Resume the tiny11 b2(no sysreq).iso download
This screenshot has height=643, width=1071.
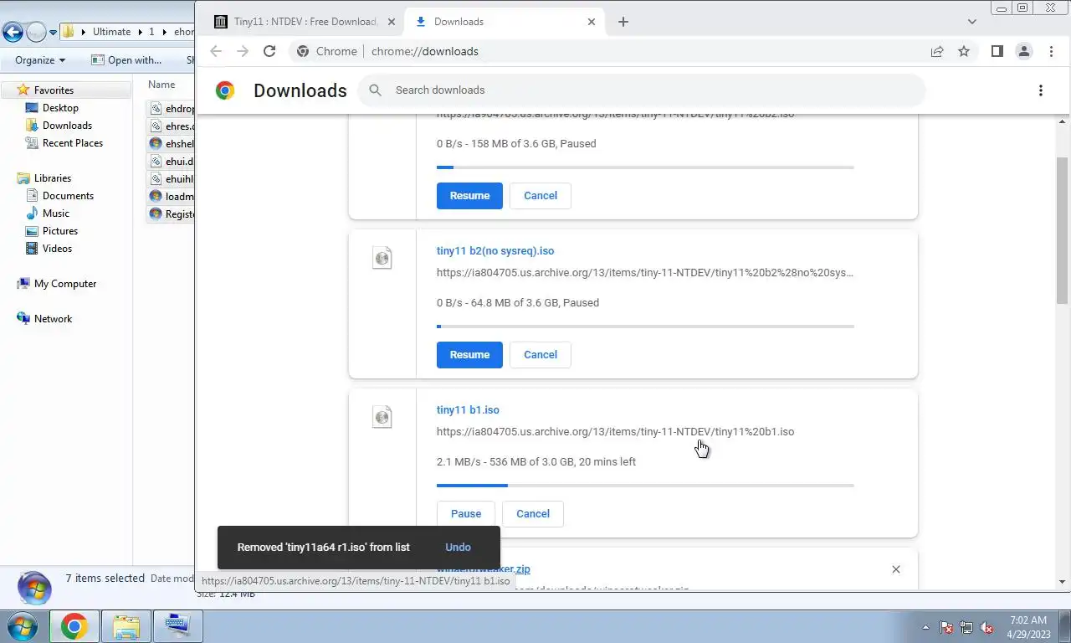[x=469, y=355]
